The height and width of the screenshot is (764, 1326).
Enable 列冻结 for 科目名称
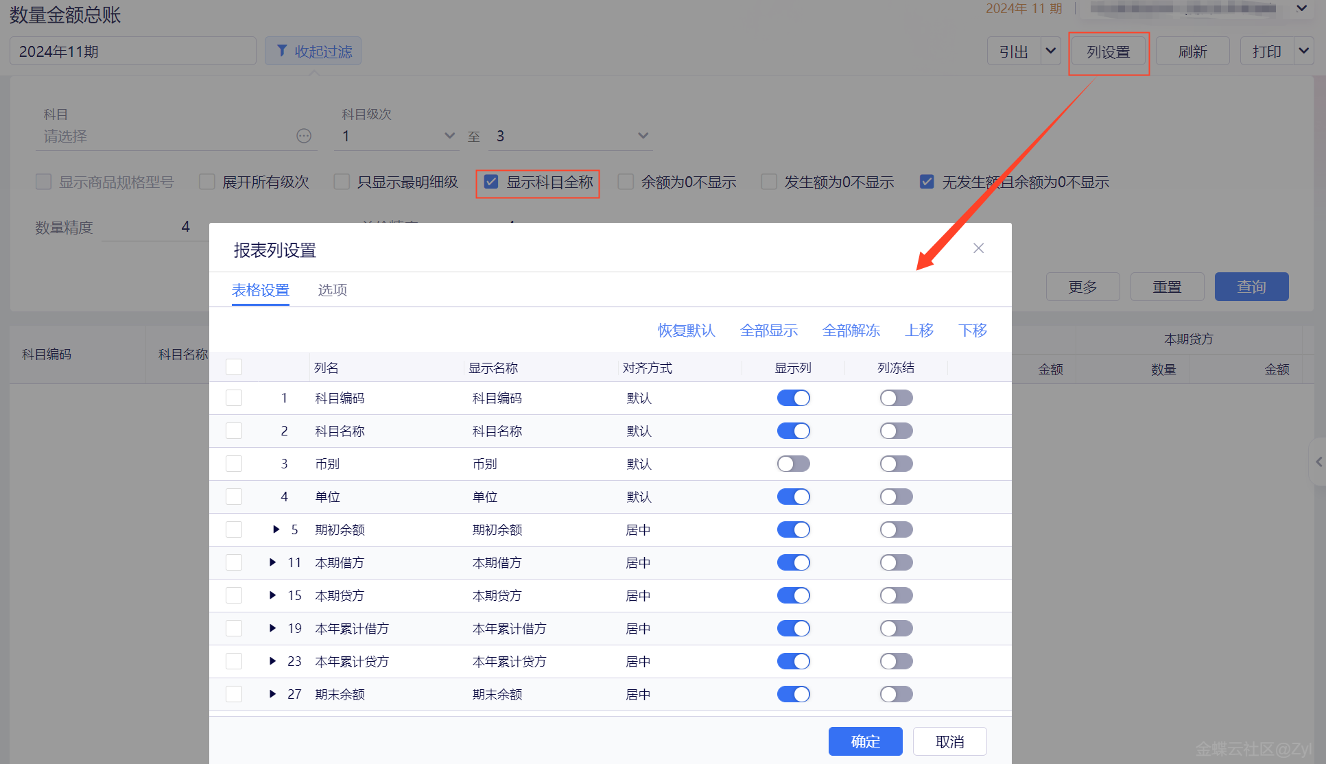pyautogui.click(x=897, y=431)
